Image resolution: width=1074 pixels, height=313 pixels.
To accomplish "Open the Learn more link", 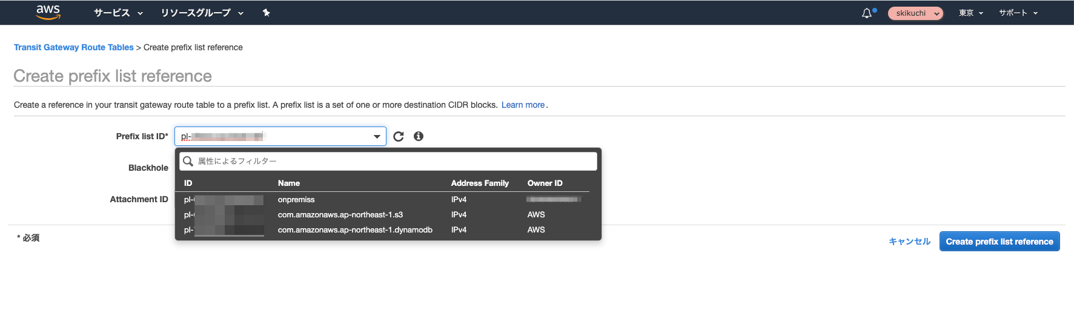I will pyautogui.click(x=523, y=105).
